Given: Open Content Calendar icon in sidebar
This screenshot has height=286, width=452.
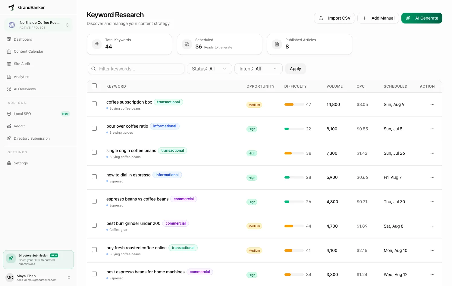Looking at the screenshot, I should click(x=9, y=51).
